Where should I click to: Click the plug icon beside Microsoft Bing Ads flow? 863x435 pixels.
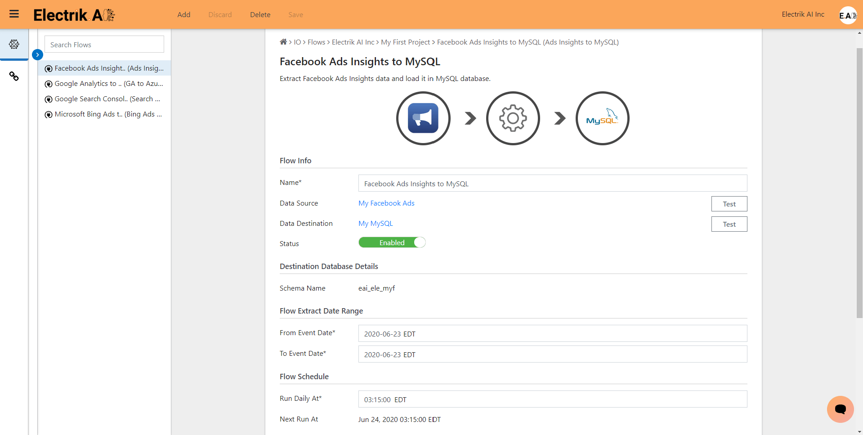pyautogui.click(x=49, y=114)
